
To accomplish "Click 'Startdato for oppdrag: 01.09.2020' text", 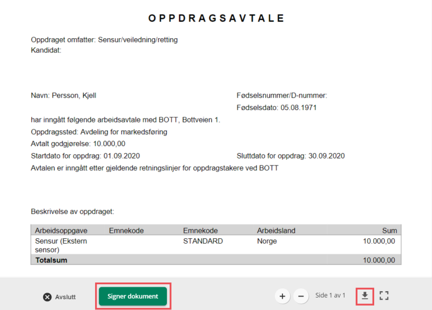I will (85, 156).
